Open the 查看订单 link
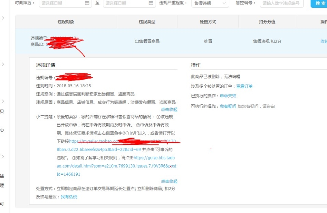 [x=244, y=86]
